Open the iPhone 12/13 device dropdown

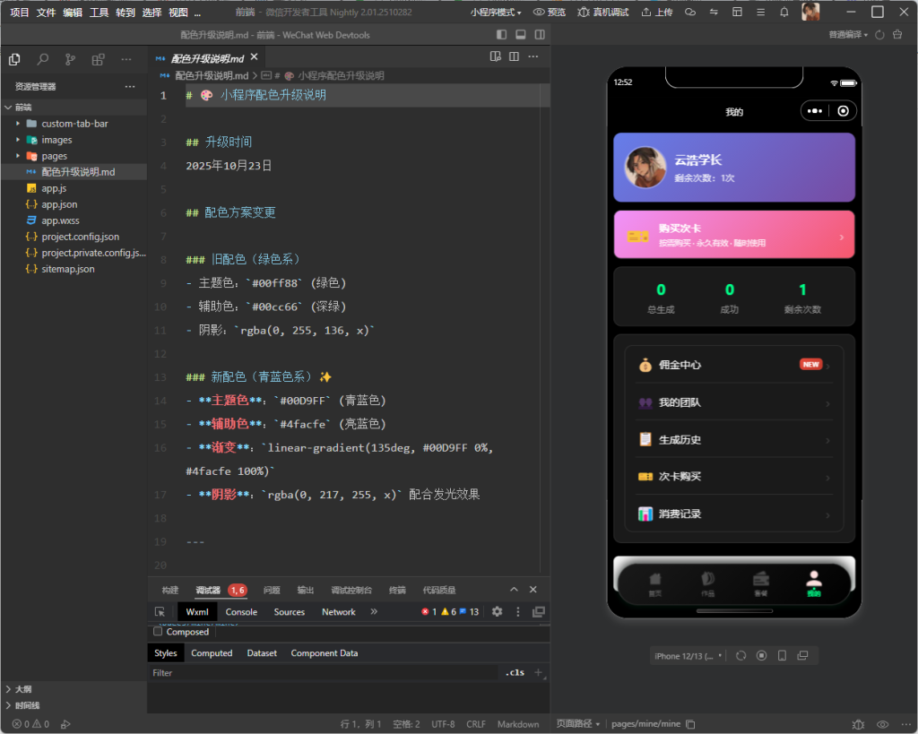(x=688, y=656)
